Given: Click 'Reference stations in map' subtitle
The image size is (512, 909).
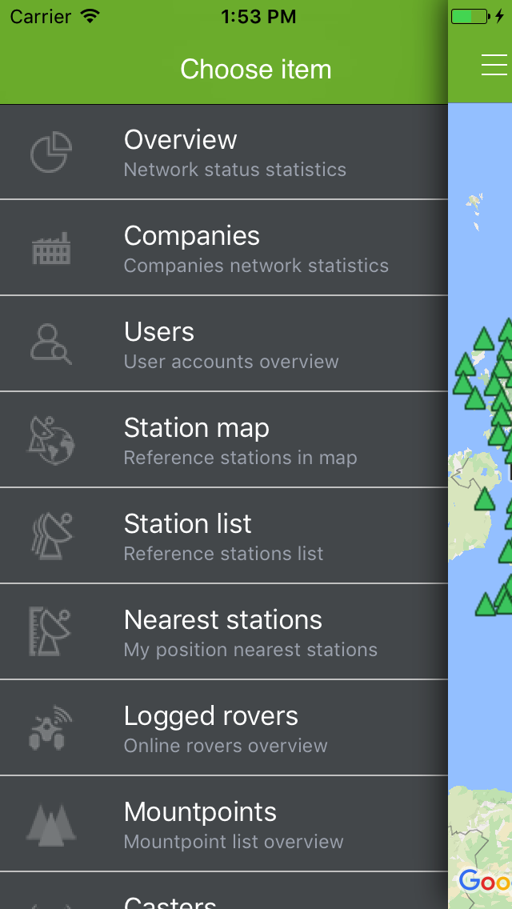Looking at the screenshot, I should tap(240, 458).
